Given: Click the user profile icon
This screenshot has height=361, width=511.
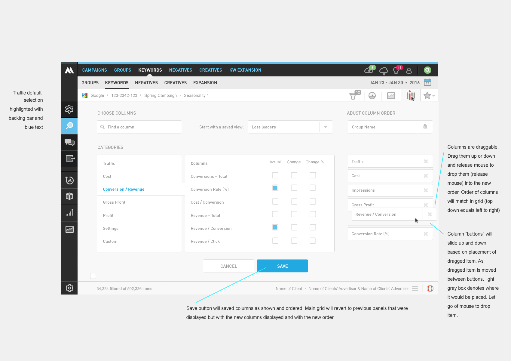Looking at the screenshot, I should 409,70.
